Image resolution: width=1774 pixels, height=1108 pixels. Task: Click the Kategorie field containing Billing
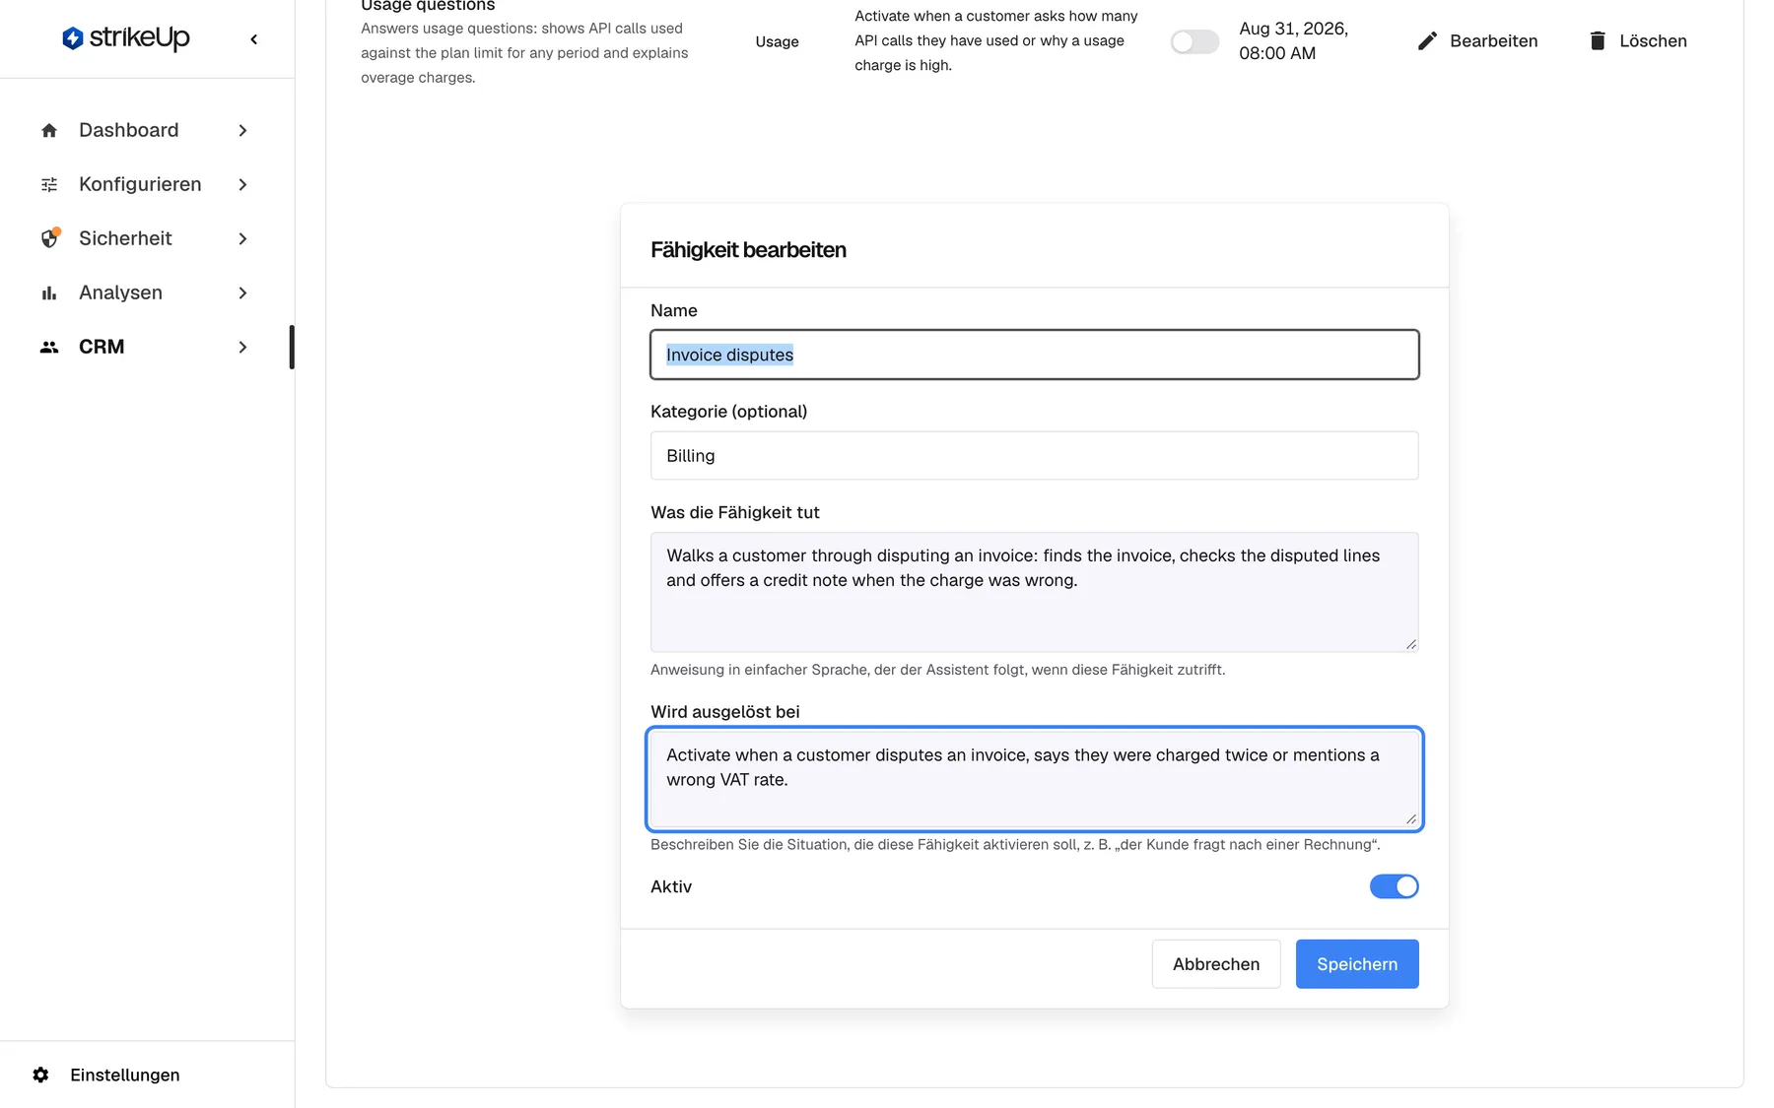(1034, 455)
